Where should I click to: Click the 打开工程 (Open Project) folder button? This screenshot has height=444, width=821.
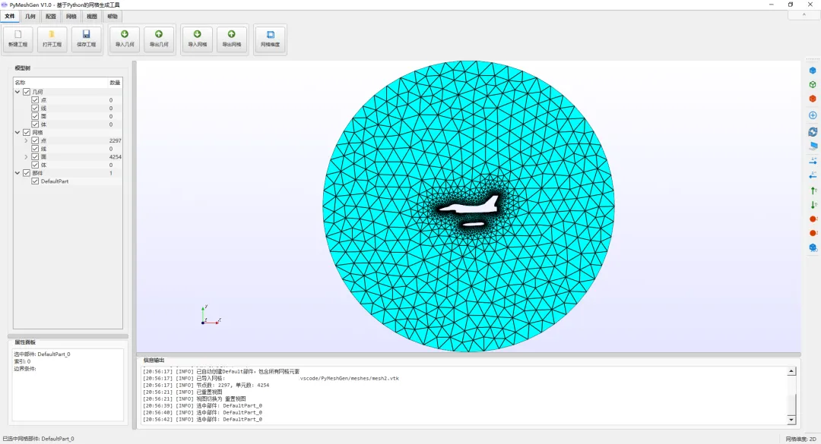(x=52, y=39)
